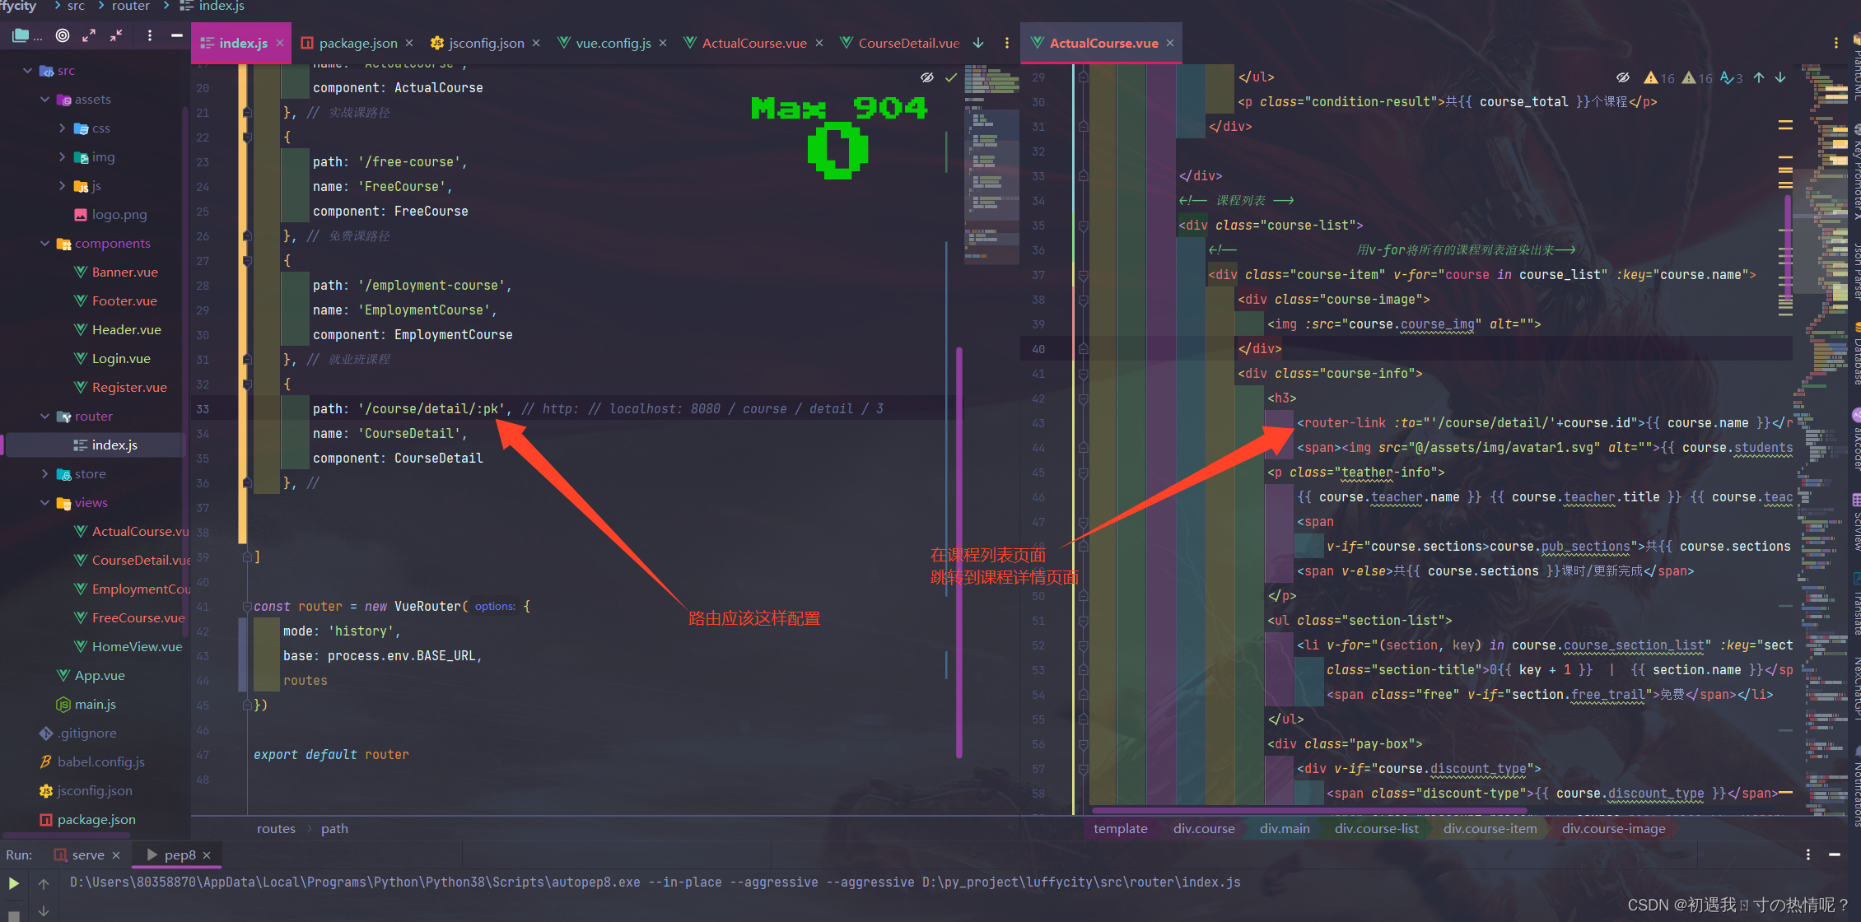Click div.course-list in breadcrumb bar

pos(1376,828)
